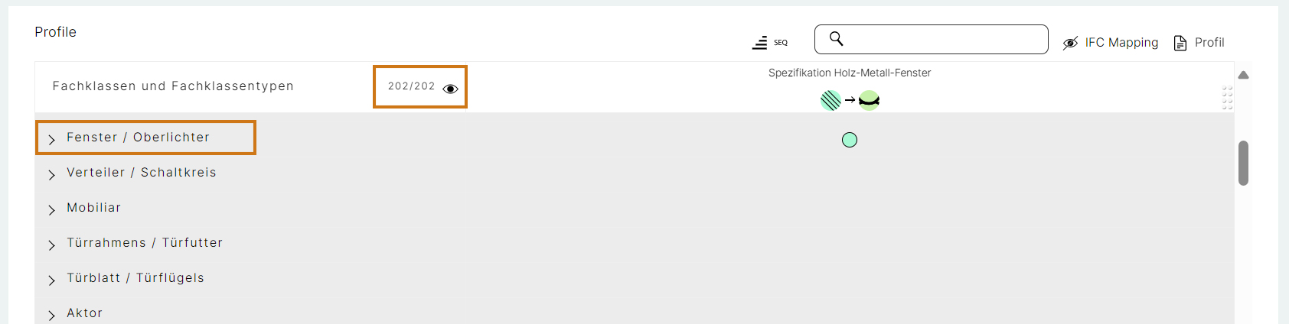The height and width of the screenshot is (324, 1289).
Task: Toggle the eye icon beside 202/202
Action: pyautogui.click(x=450, y=89)
